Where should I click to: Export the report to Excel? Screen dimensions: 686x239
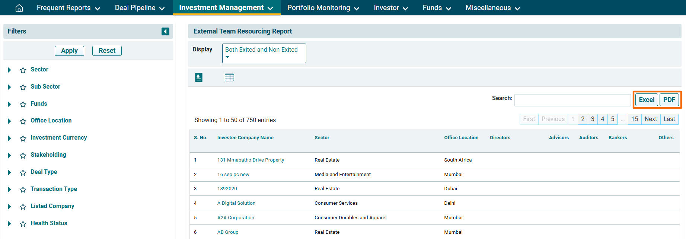point(646,100)
